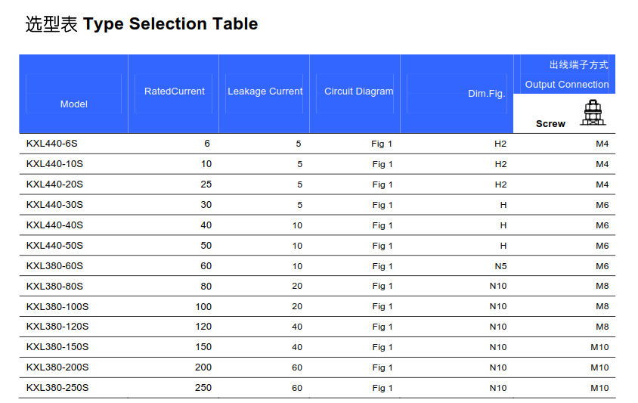Select model cell KXL440-40S
The image size is (638, 403).
tap(54, 225)
